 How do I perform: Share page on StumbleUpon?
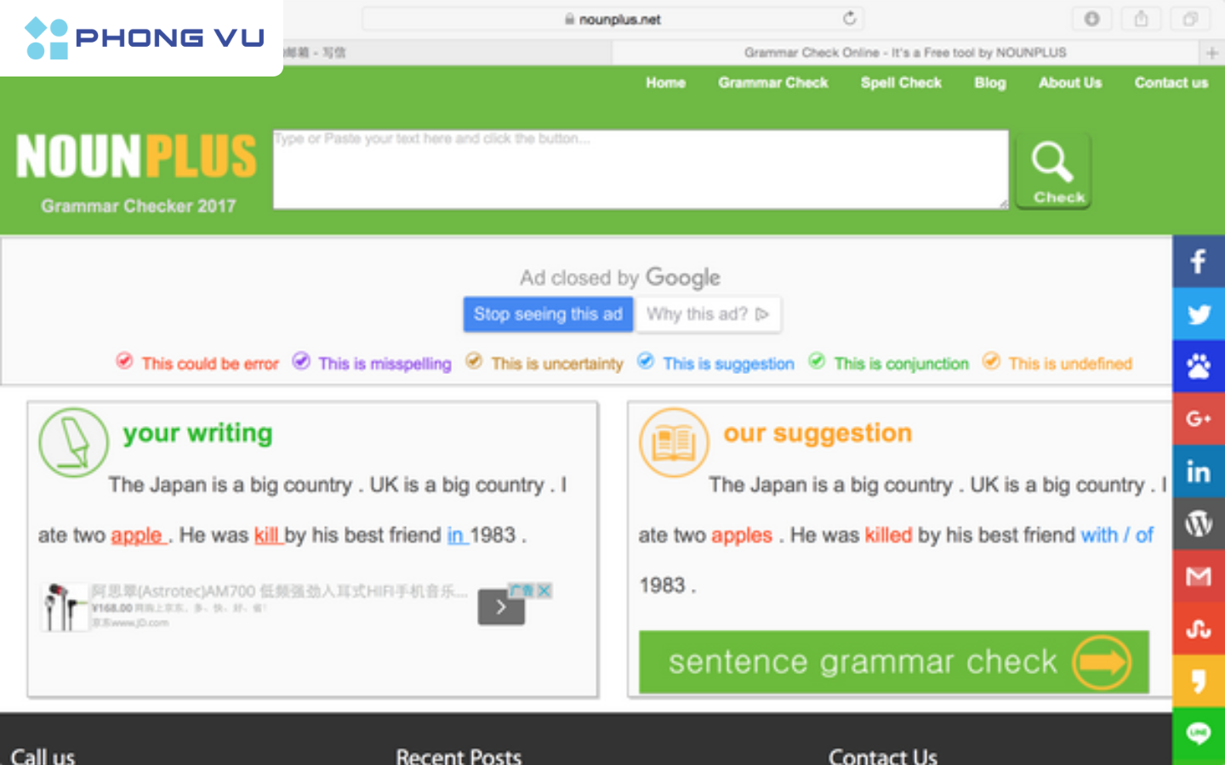pyautogui.click(x=1199, y=629)
